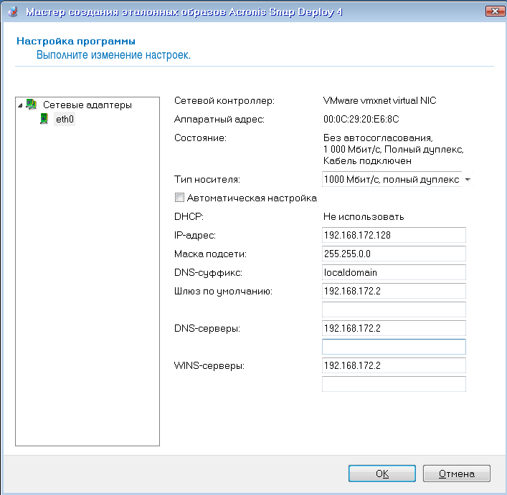This screenshot has width=507, height=495.
Task: Click the Acronis Snap Deploy title bar icon
Action: (12, 11)
